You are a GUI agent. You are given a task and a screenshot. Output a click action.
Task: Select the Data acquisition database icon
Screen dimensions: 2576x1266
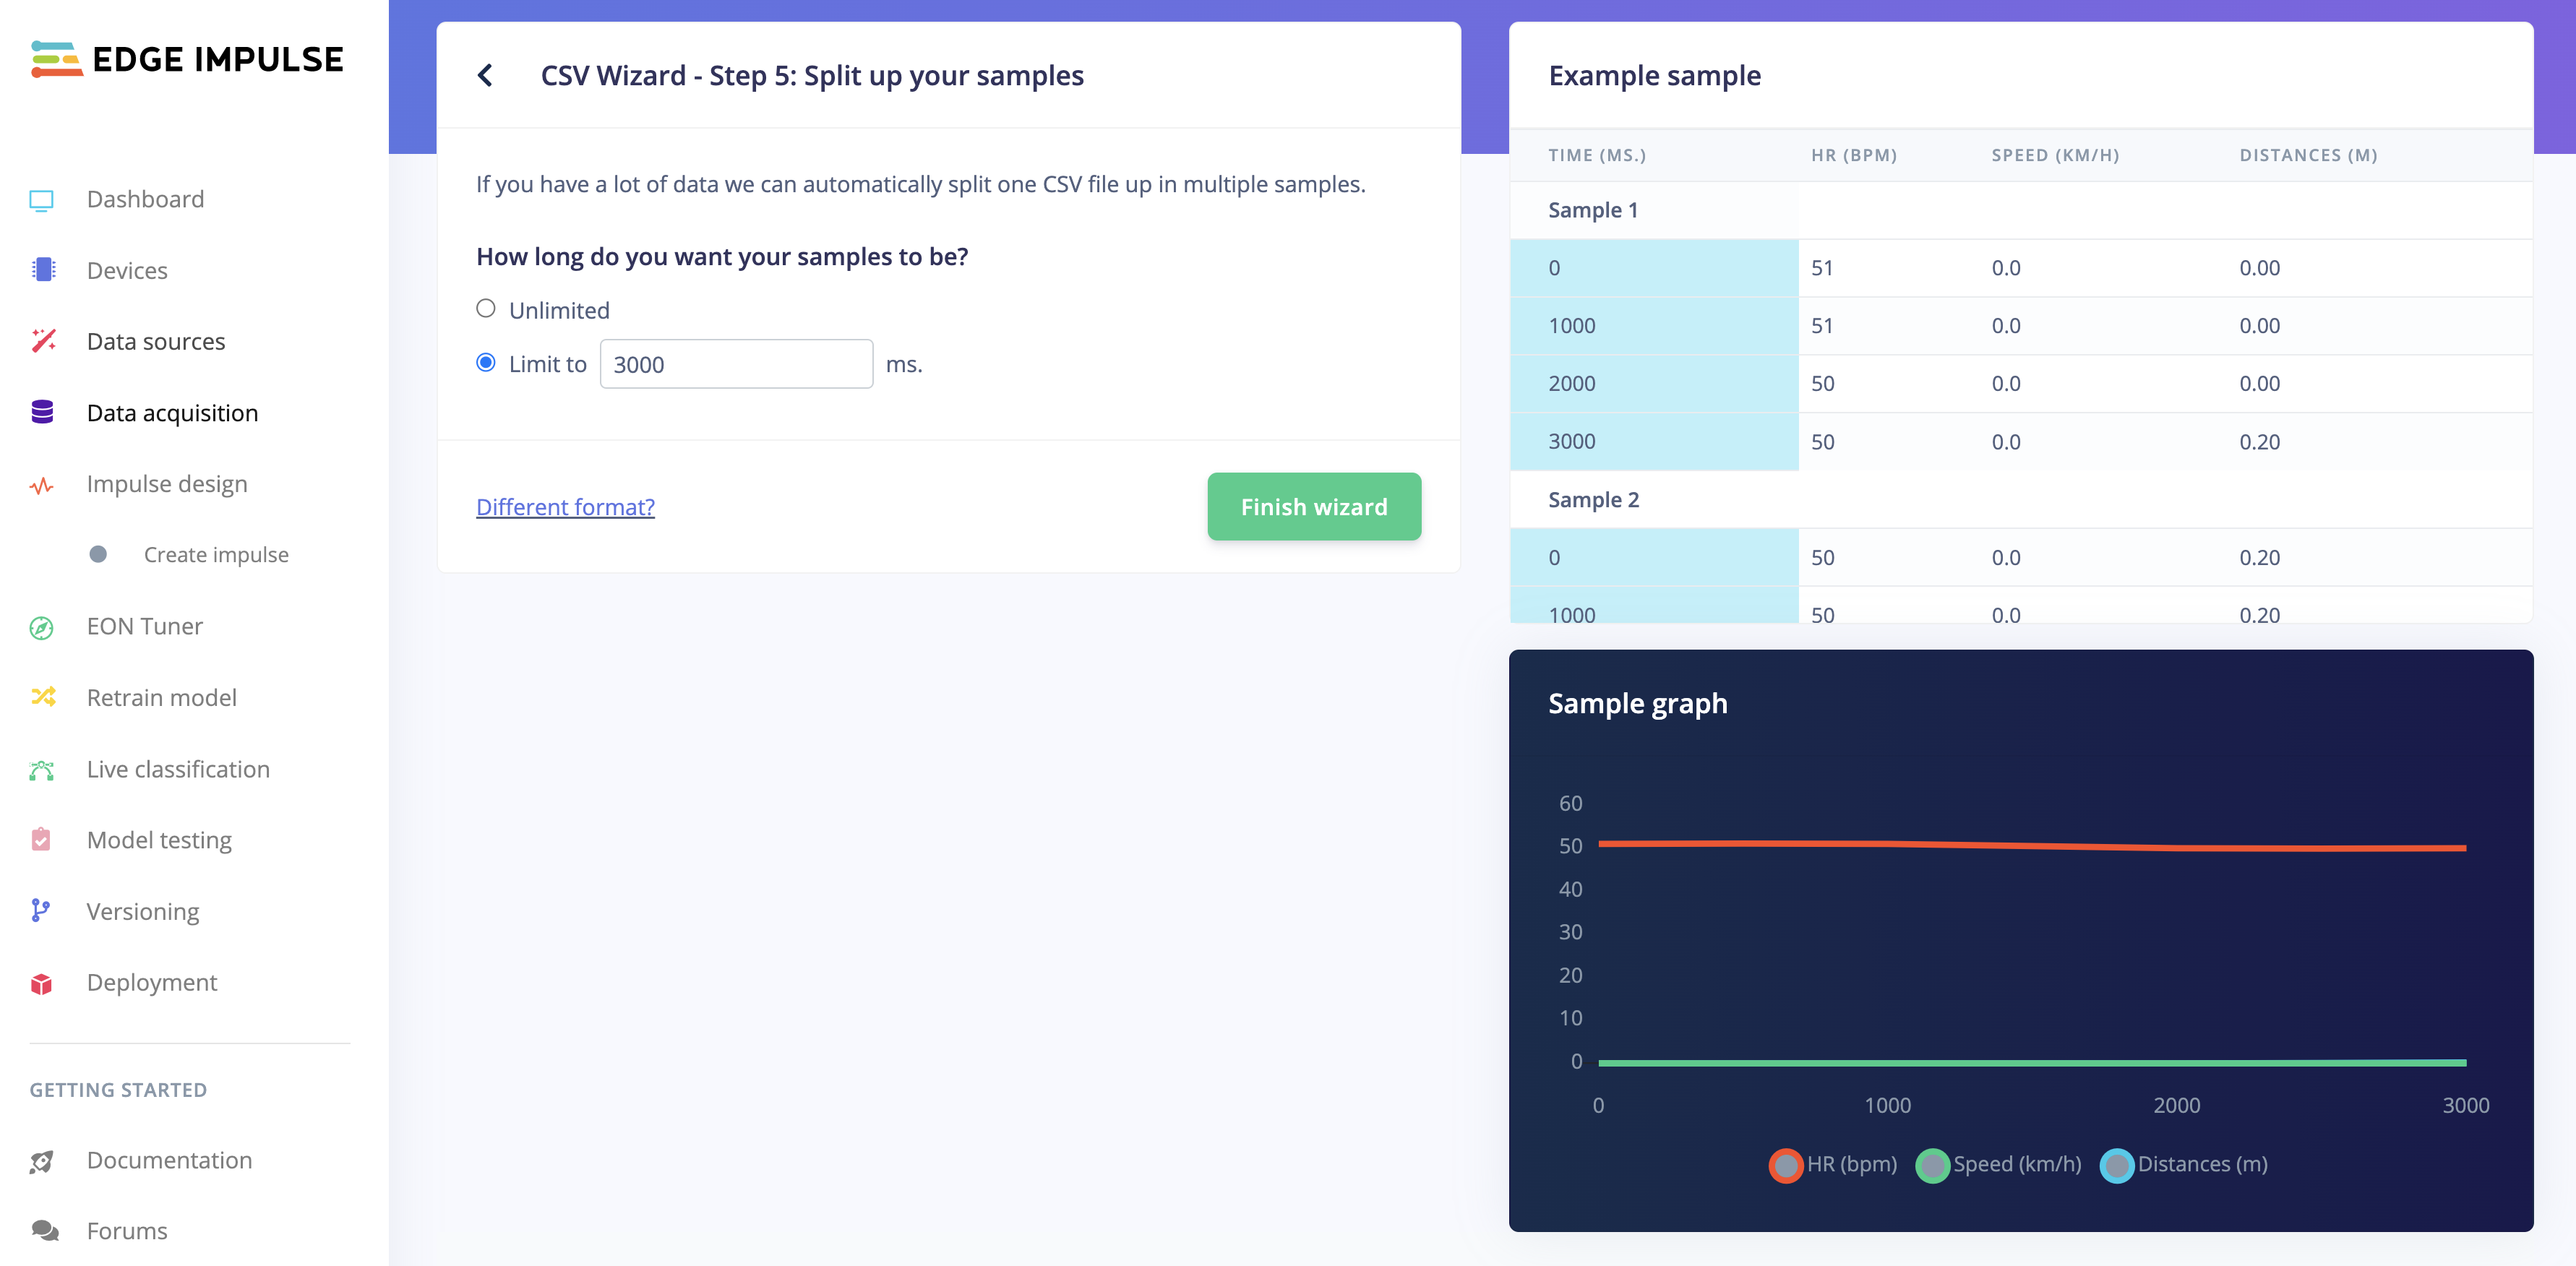[42, 413]
